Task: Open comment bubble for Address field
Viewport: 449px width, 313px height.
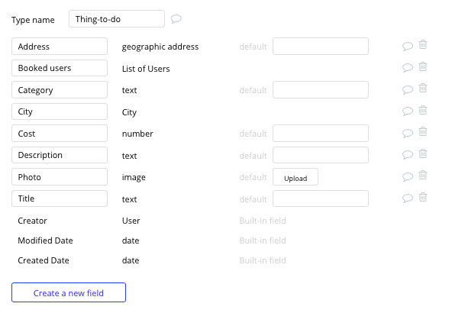Action: click(408, 46)
